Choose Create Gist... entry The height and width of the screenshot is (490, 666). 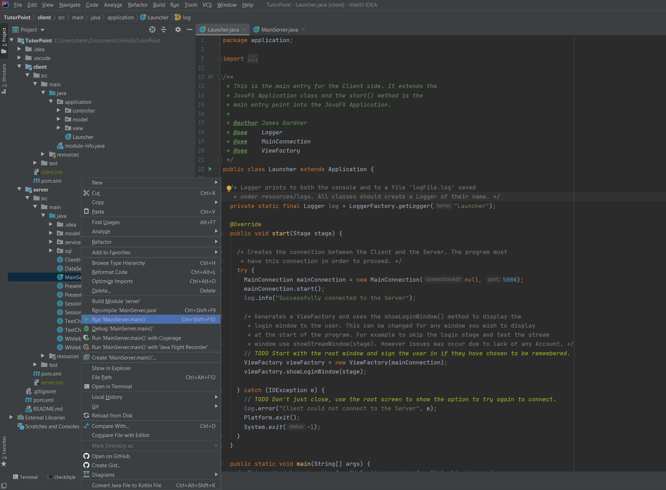[151, 465]
